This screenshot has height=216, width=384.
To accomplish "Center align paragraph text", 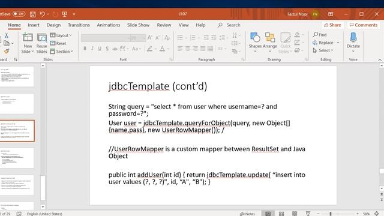I will click(x=188, y=49).
